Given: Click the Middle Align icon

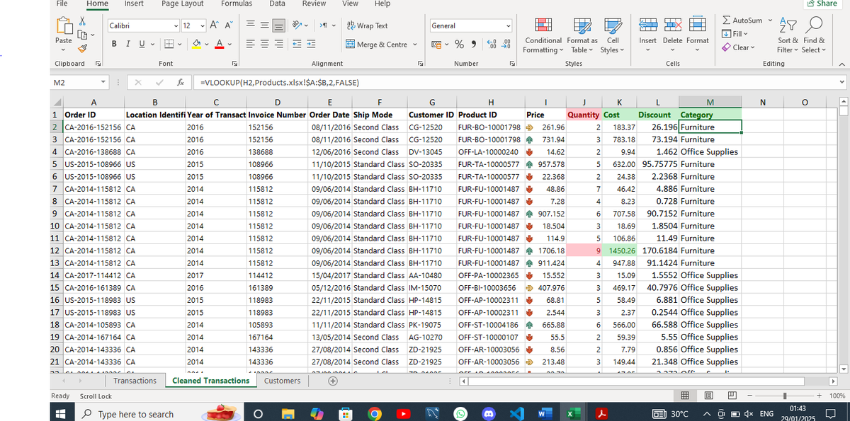Looking at the screenshot, I should (265, 26).
